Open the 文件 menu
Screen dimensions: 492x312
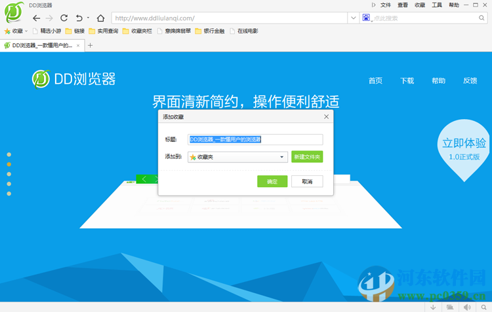coord(386,5)
